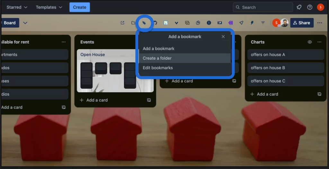Click the Board view button
Viewport: 329px width, 169px height.
tap(10, 23)
